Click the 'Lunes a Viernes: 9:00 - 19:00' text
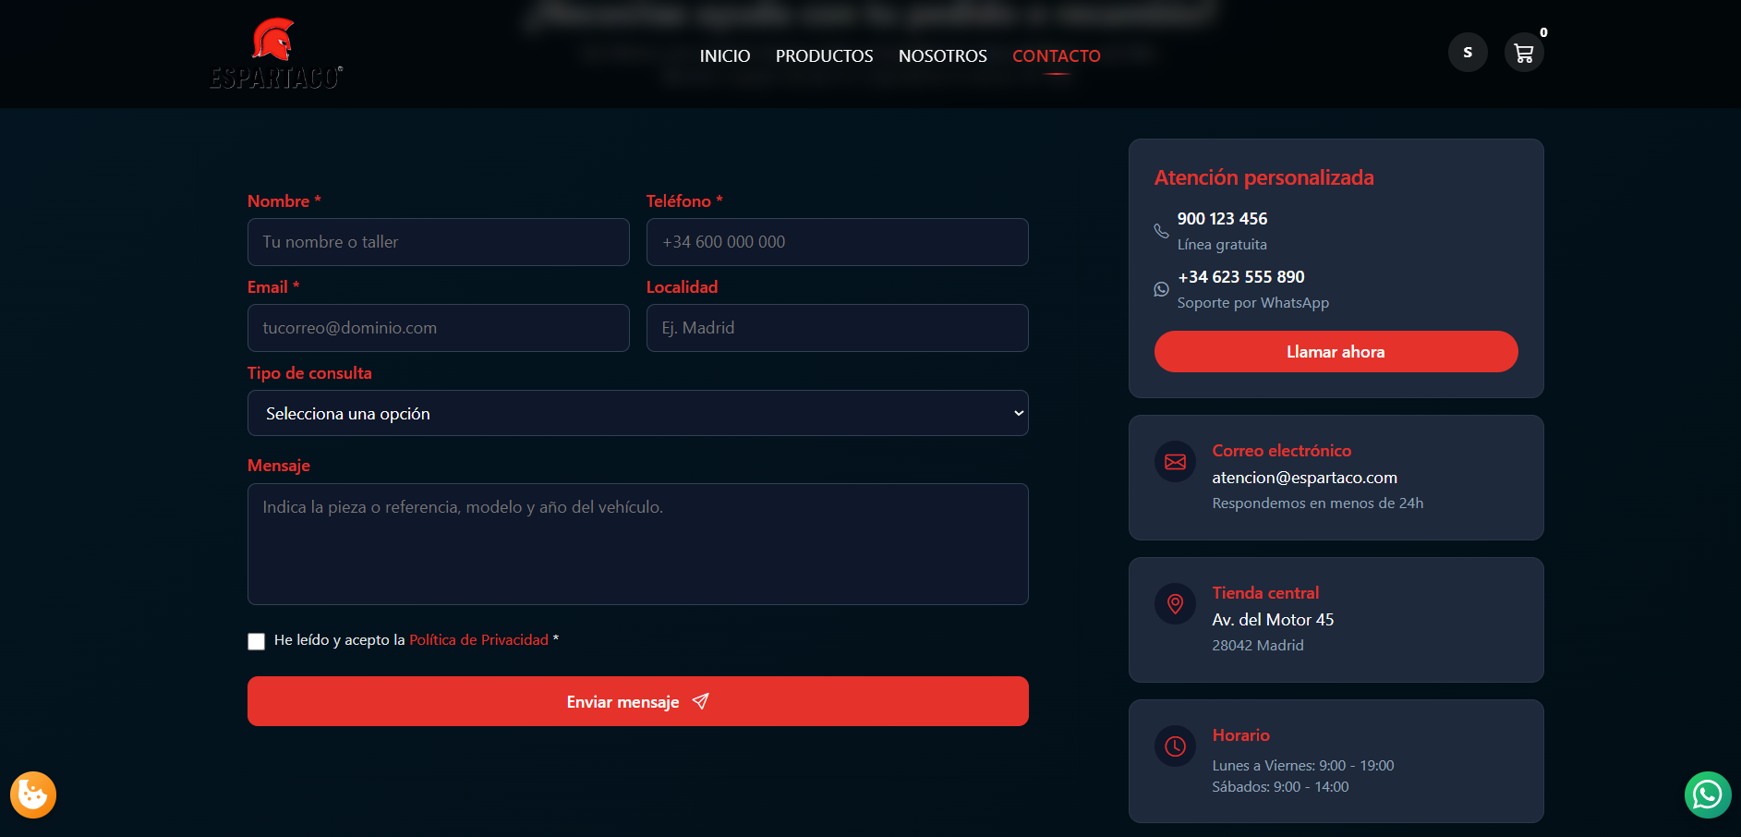The image size is (1741, 837). [1303, 766]
